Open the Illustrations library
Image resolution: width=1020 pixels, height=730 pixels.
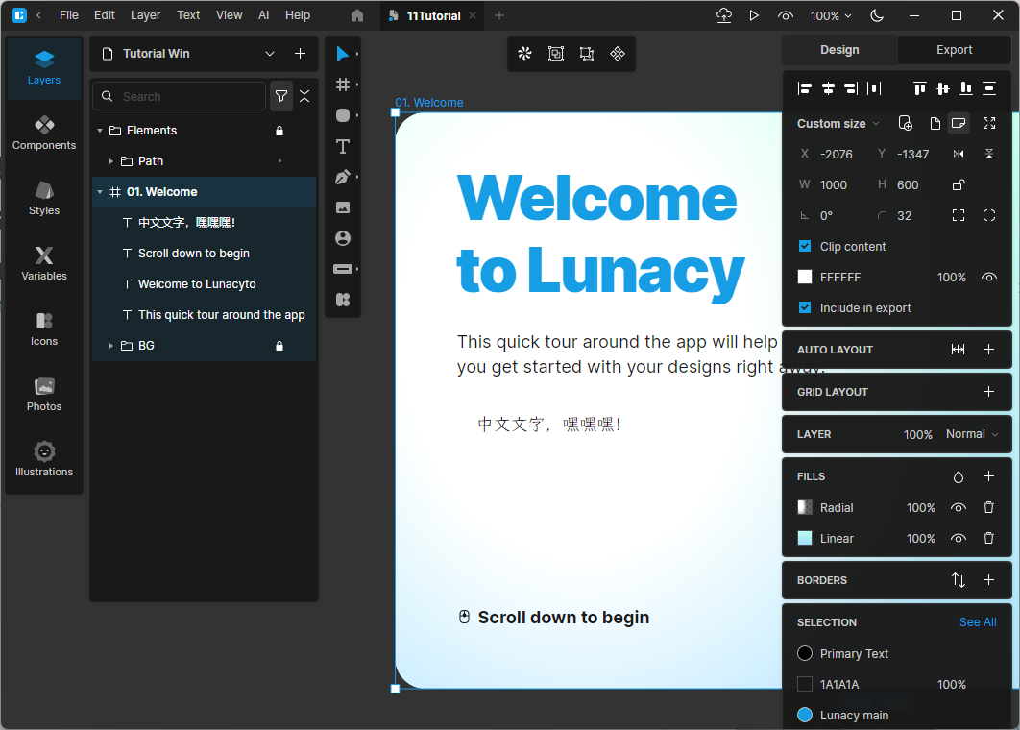tap(44, 459)
